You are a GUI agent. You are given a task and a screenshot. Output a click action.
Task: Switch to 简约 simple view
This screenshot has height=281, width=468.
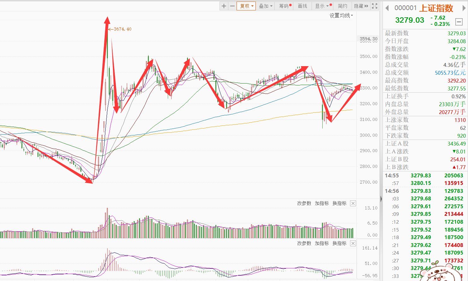342,6
